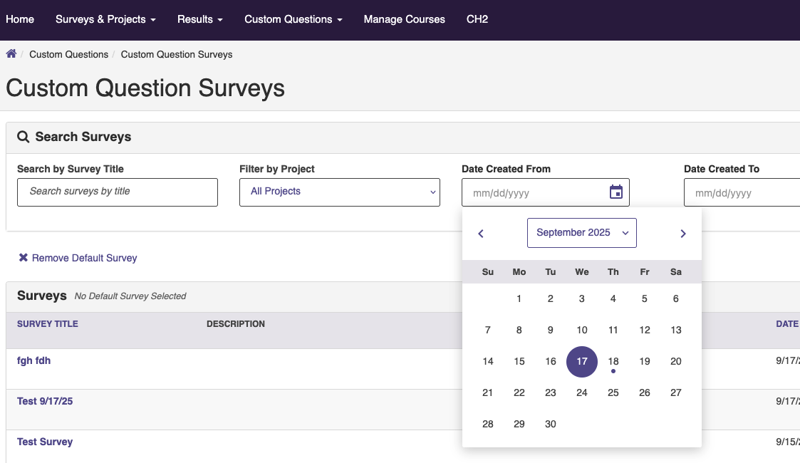The width and height of the screenshot is (800, 463).
Task: Click the No Default Survey Selected text
Action: [x=130, y=296]
